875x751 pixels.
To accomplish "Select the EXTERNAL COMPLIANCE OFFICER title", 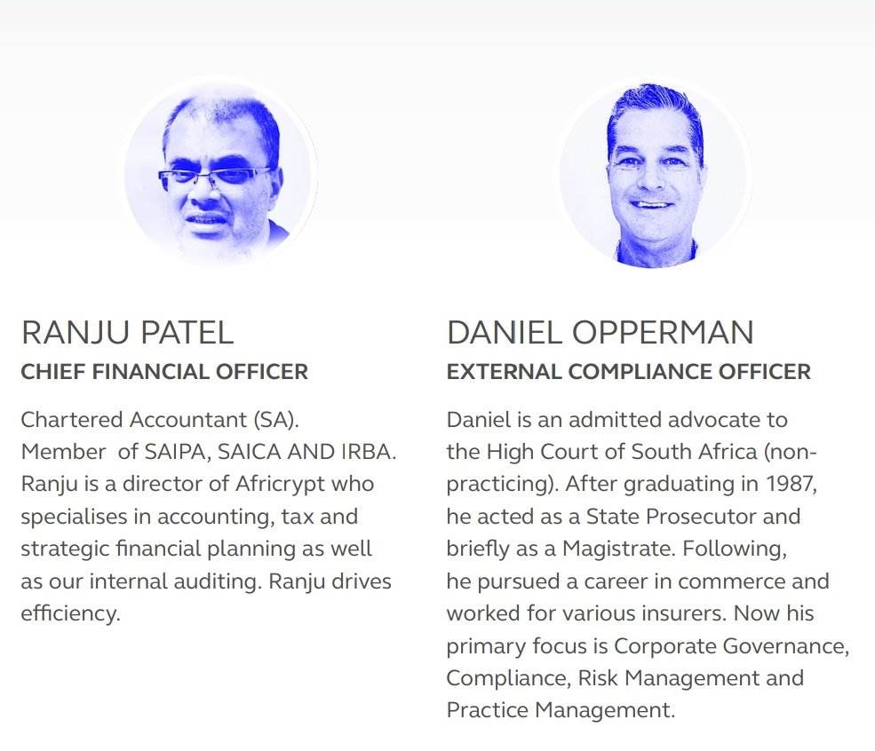I will (628, 372).
